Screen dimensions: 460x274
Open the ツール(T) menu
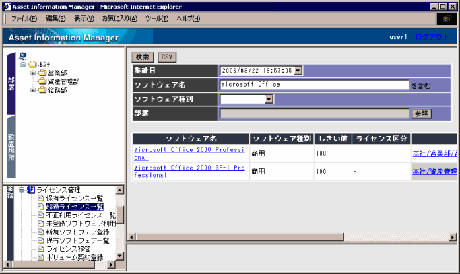pyautogui.click(x=157, y=18)
